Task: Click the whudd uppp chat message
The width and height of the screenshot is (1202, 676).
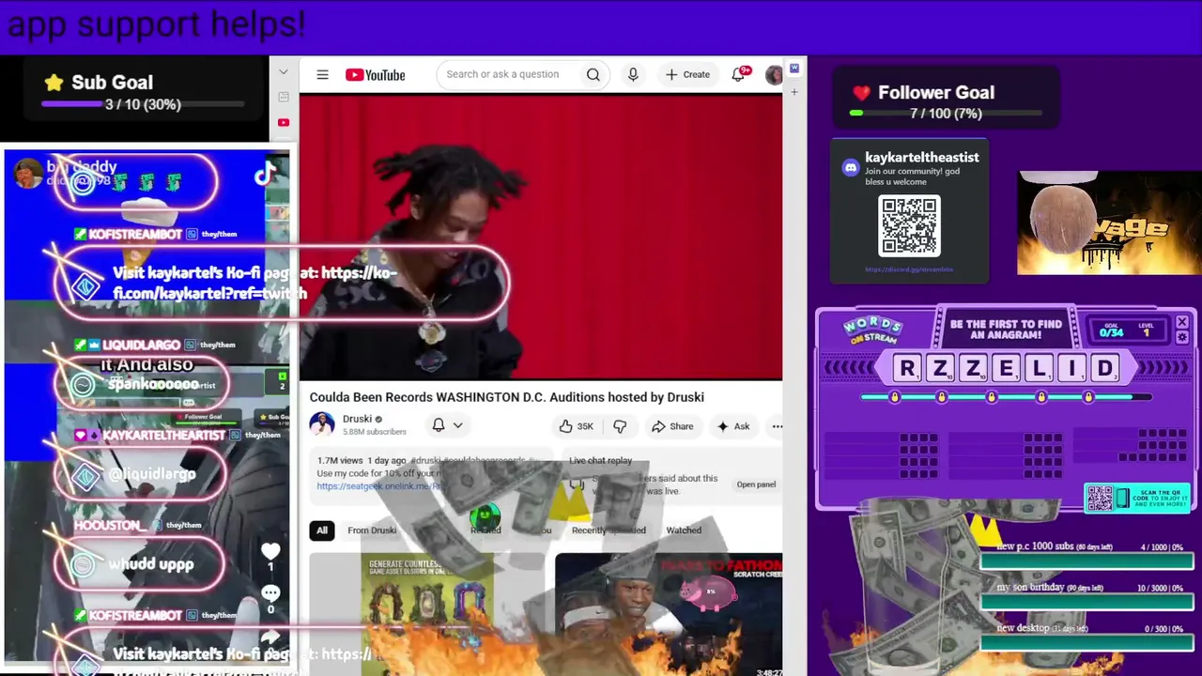Action: click(x=151, y=564)
